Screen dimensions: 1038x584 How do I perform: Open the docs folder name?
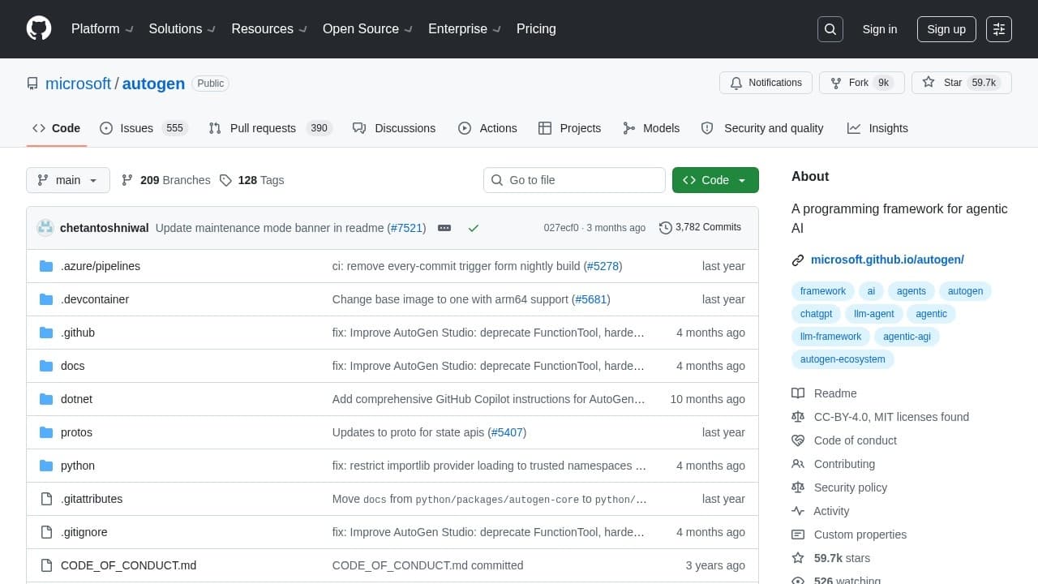73,366
